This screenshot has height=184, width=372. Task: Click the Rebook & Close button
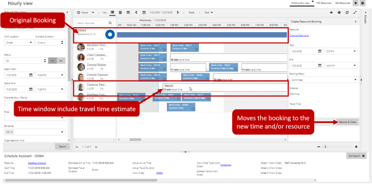[347, 122]
